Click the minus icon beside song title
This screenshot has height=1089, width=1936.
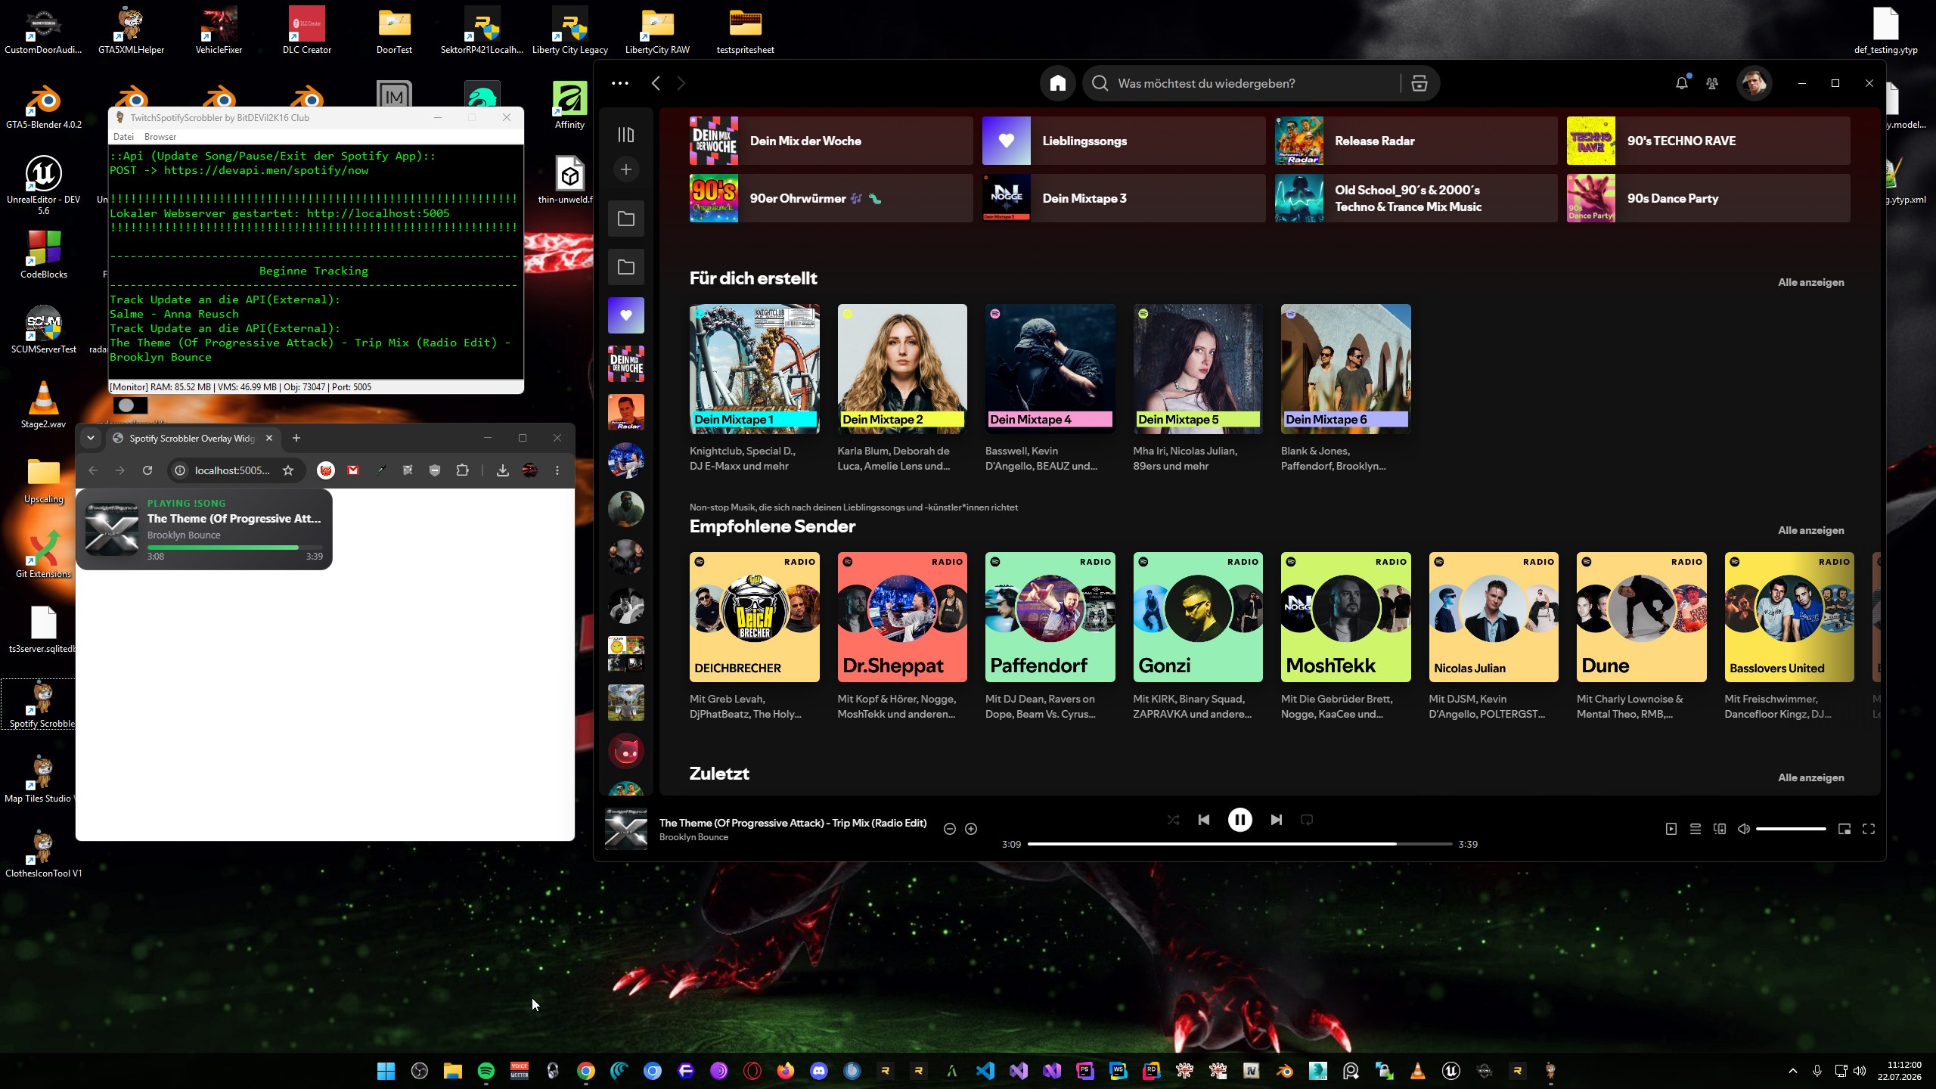pyautogui.click(x=950, y=830)
